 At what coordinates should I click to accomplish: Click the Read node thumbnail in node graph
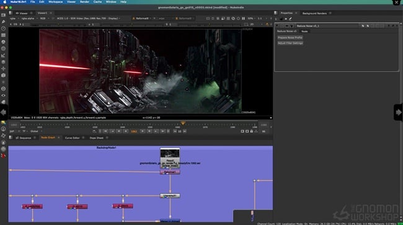coord(170,153)
